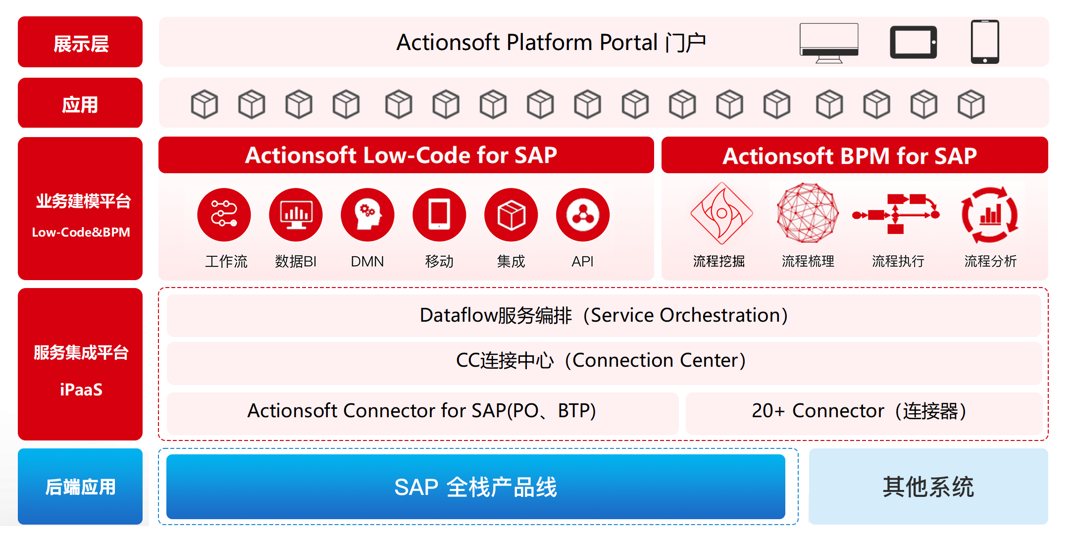Select the 展示层 red label block
The width and height of the screenshot is (1073, 535).
(80, 42)
